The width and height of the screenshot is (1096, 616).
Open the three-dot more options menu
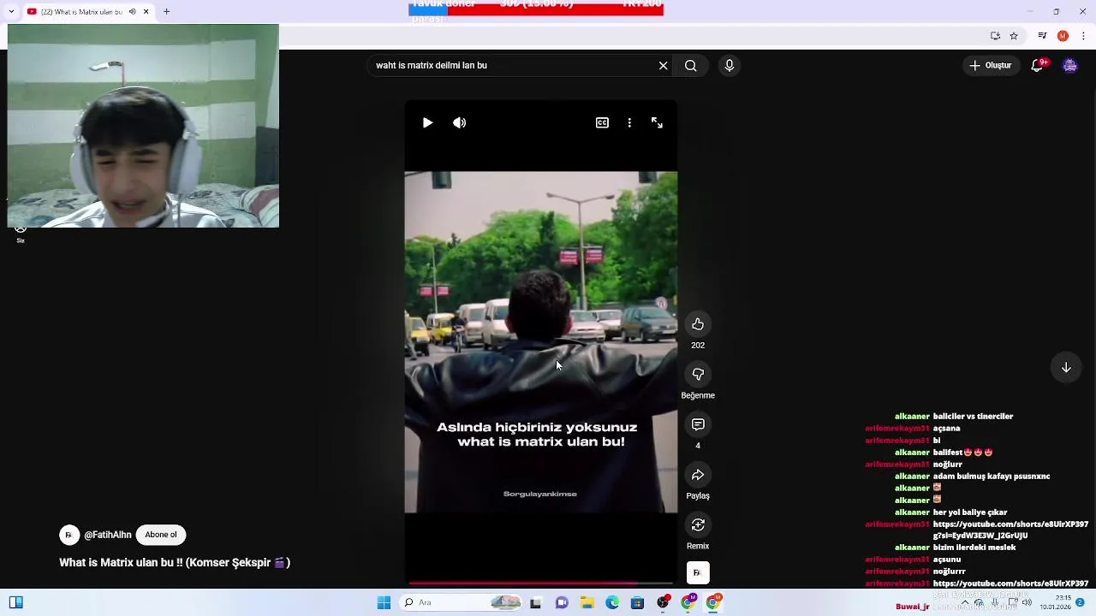click(x=629, y=122)
